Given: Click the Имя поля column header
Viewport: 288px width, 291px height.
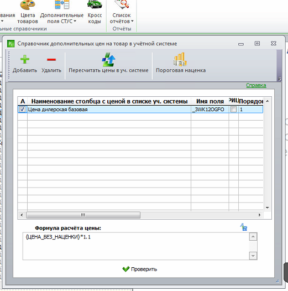Looking at the screenshot, I should pyautogui.click(x=210, y=101).
